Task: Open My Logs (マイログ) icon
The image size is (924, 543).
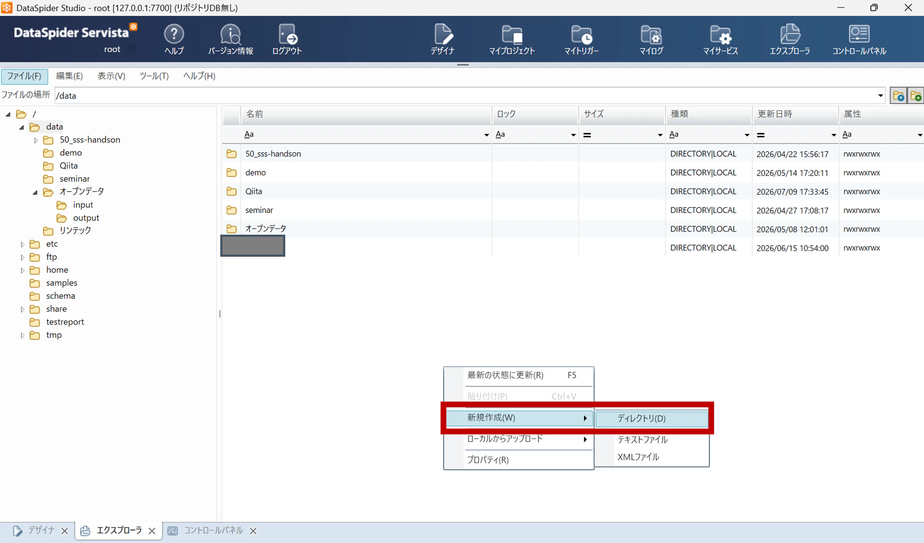Action: pos(651,39)
